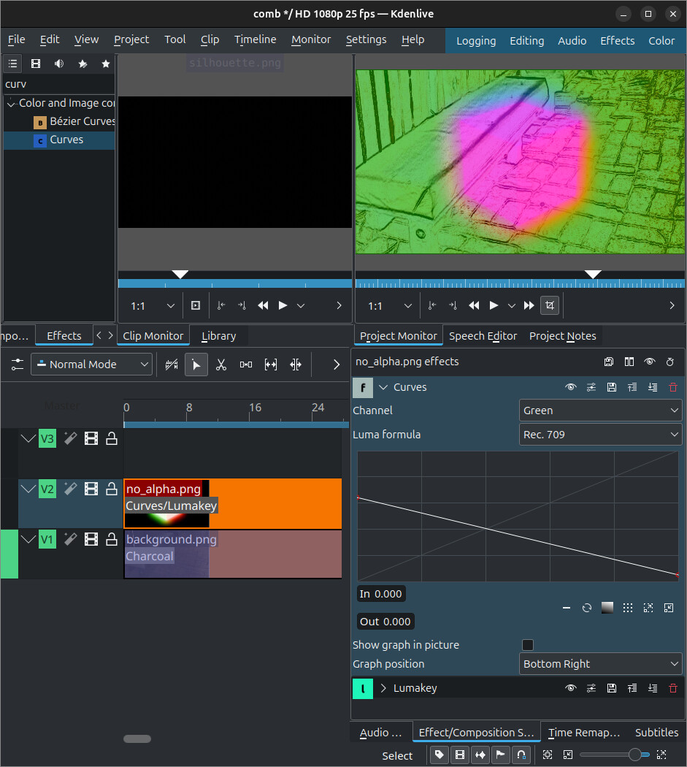Toggle Lumakey effect enabled eye icon
The image size is (687, 767).
point(571,688)
